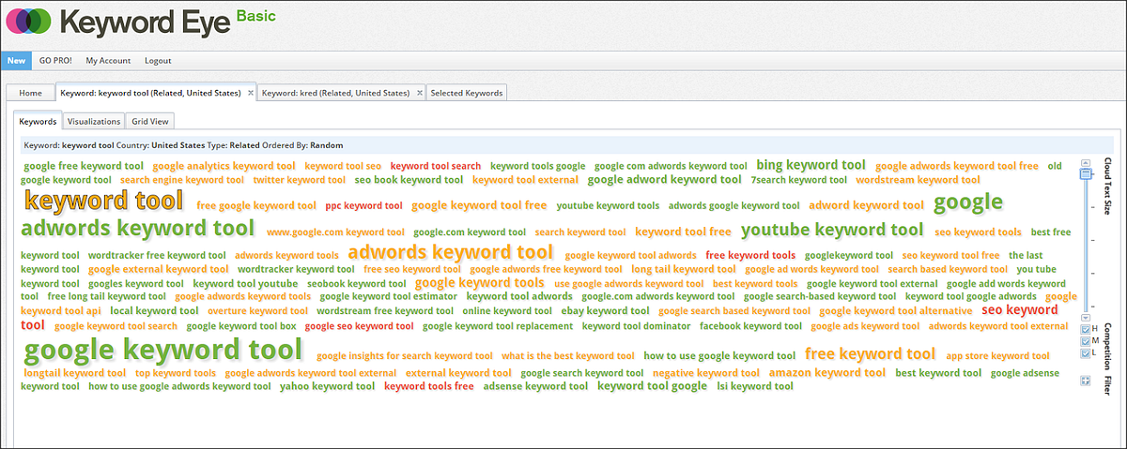Image resolution: width=1127 pixels, height=449 pixels.
Task: Click keyword 'seo keyword tools'
Action: (978, 232)
